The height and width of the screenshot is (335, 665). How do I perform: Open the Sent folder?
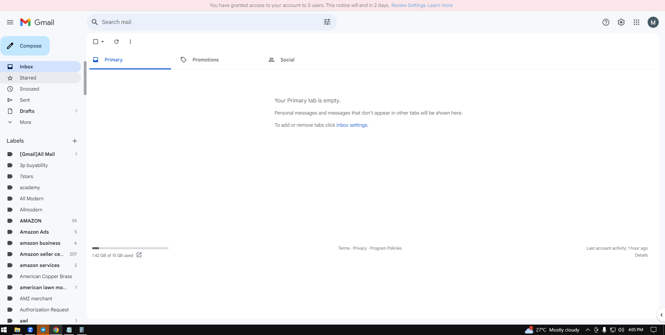point(40,100)
